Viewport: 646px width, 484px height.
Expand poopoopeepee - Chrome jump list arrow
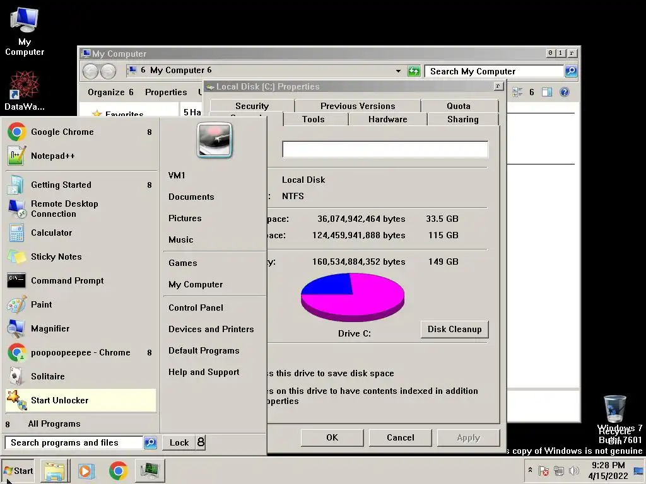tap(150, 353)
